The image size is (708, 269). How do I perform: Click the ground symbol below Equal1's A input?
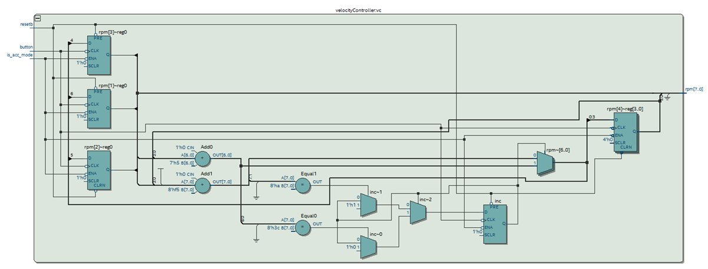[x=256, y=197]
